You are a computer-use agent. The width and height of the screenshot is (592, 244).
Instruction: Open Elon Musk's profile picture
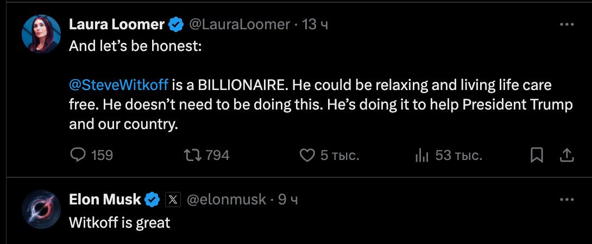pos(41,209)
